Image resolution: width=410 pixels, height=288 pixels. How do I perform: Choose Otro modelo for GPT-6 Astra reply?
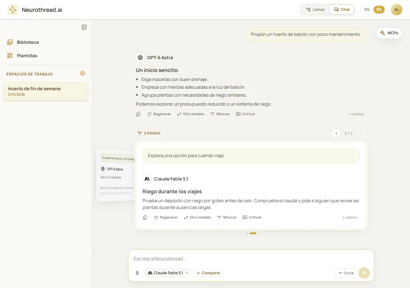tap(191, 114)
